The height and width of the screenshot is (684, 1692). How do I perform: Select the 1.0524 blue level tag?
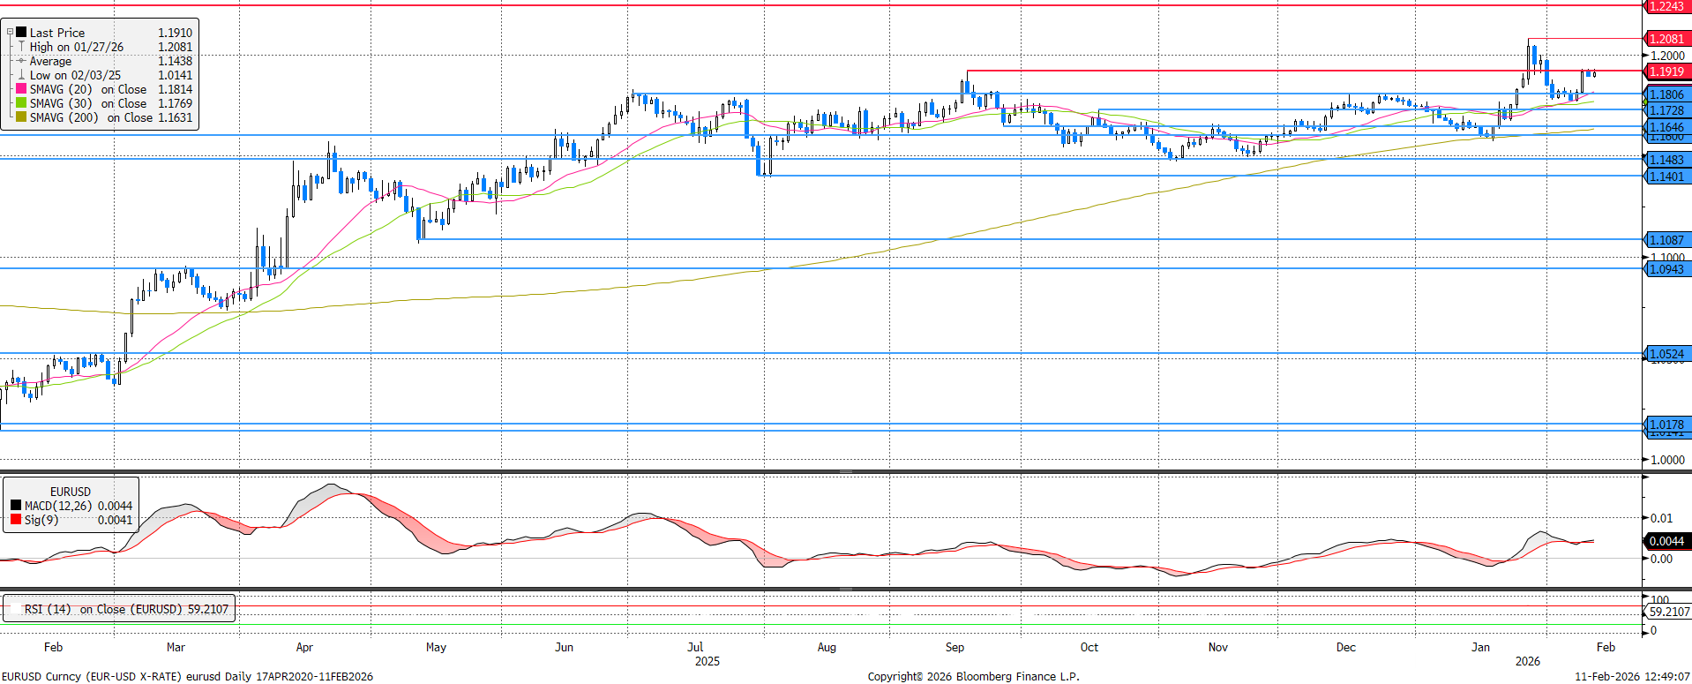coord(1666,354)
